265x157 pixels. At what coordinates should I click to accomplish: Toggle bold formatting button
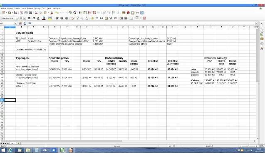tap(29, 18)
